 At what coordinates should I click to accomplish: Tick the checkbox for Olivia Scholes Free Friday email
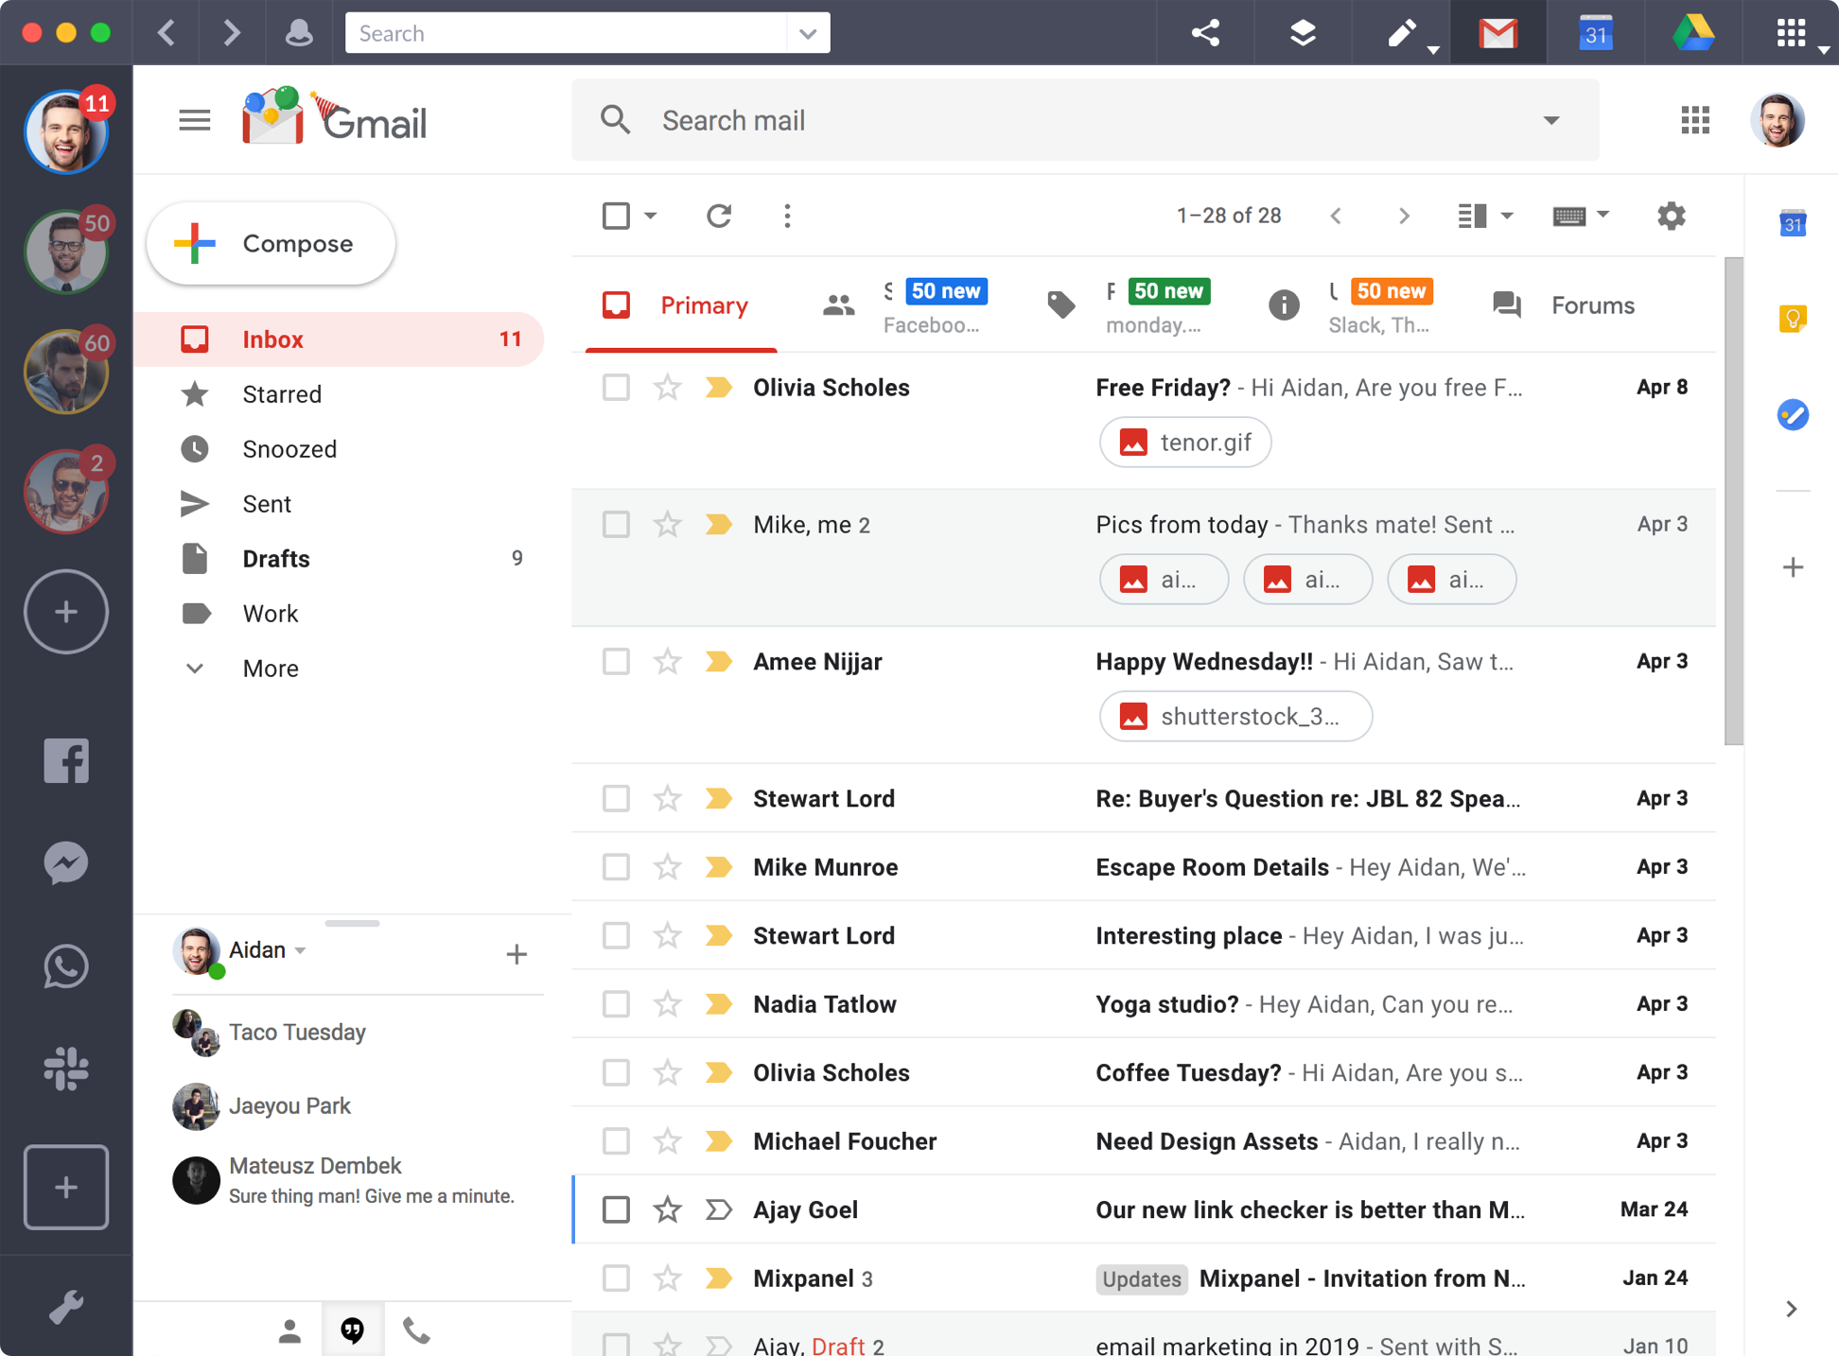tap(616, 387)
